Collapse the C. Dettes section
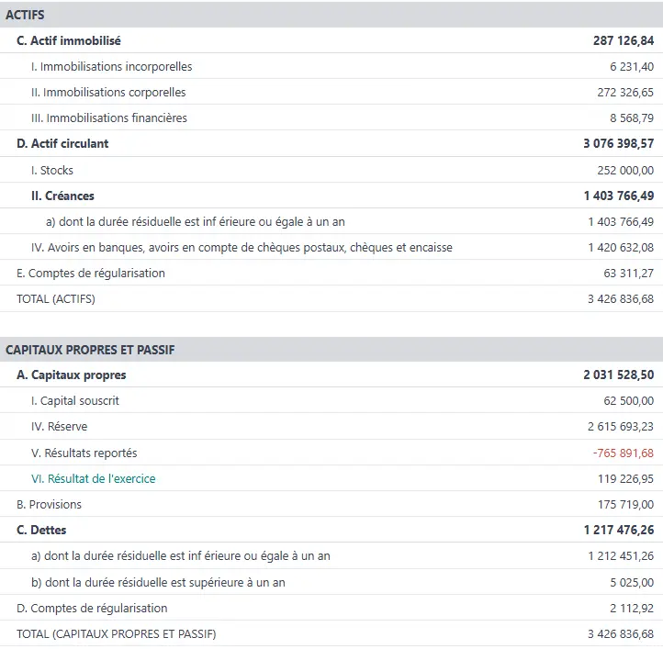Image resolution: width=663 pixels, height=649 pixels. coord(41,530)
